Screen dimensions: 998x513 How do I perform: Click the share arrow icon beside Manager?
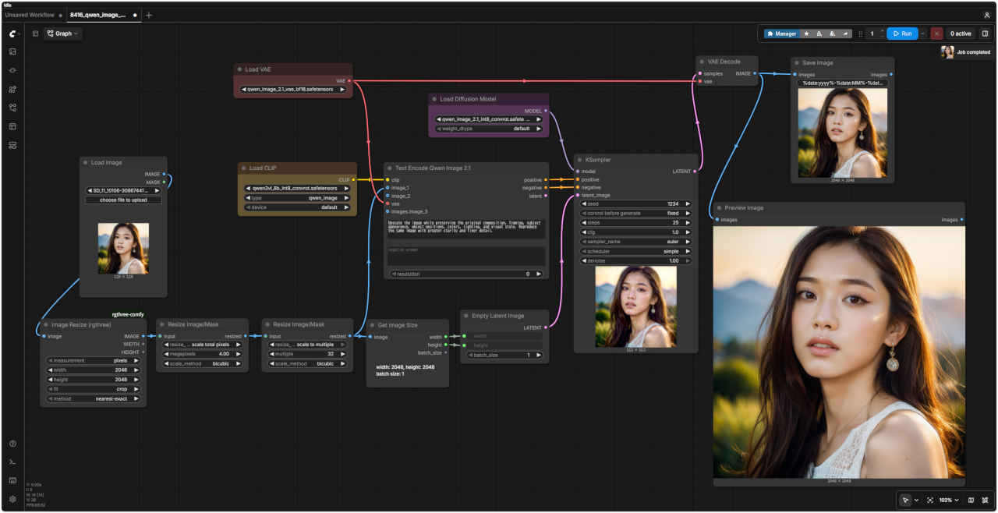[x=845, y=34]
